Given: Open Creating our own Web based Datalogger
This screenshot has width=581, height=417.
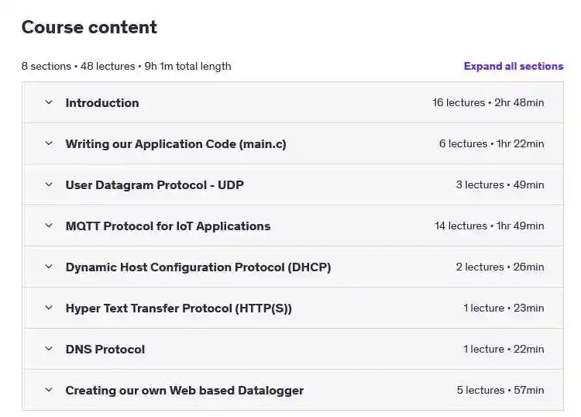Looking at the screenshot, I should click(x=184, y=391).
